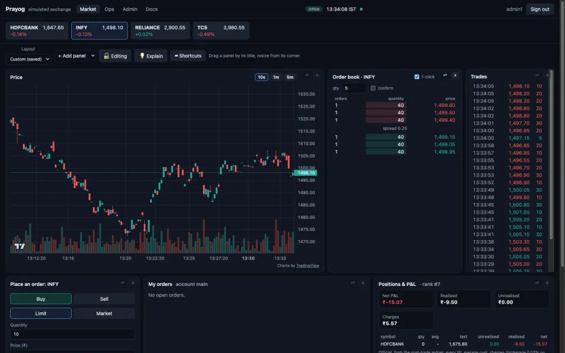Click swap icon in Positions & P&L panel

[x=537, y=283]
